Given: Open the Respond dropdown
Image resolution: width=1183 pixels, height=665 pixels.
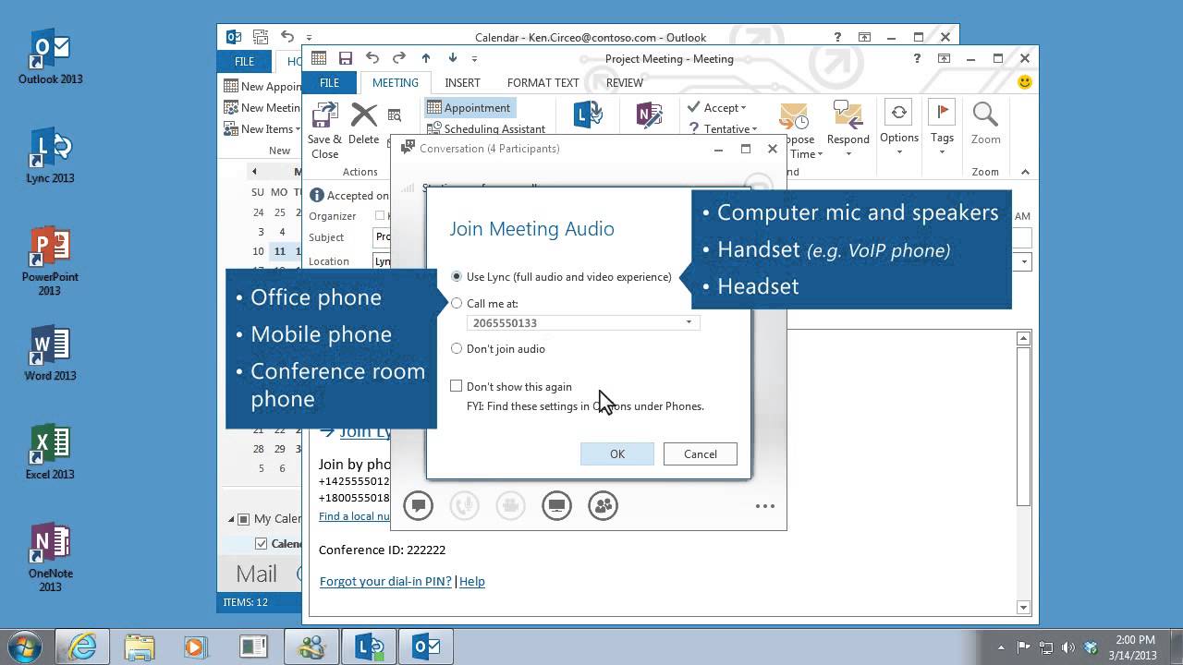Looking at the screenshot, I should pos(848,130).
